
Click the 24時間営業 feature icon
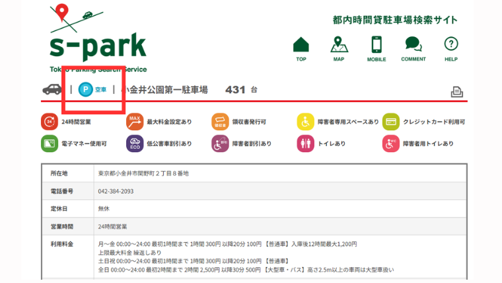coord(49,122)
